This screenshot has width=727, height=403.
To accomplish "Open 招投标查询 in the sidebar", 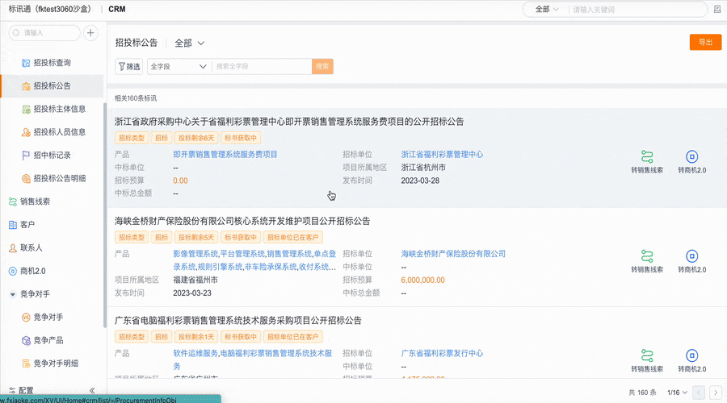I will [x=52, y=62].
